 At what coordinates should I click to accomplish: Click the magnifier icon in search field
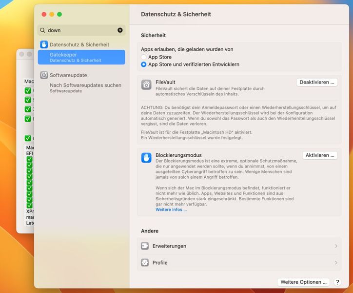(42, 30)
